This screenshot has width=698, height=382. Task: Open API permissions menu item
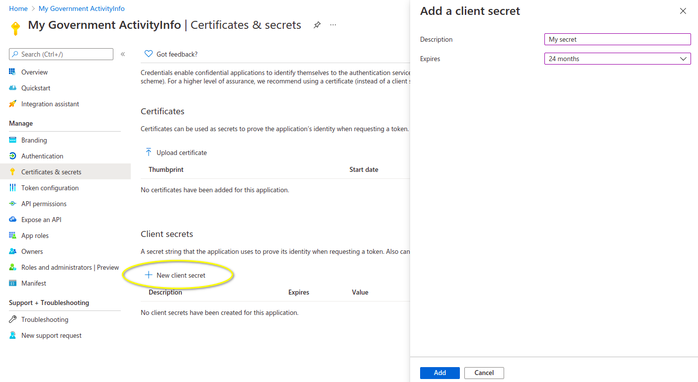44,204
